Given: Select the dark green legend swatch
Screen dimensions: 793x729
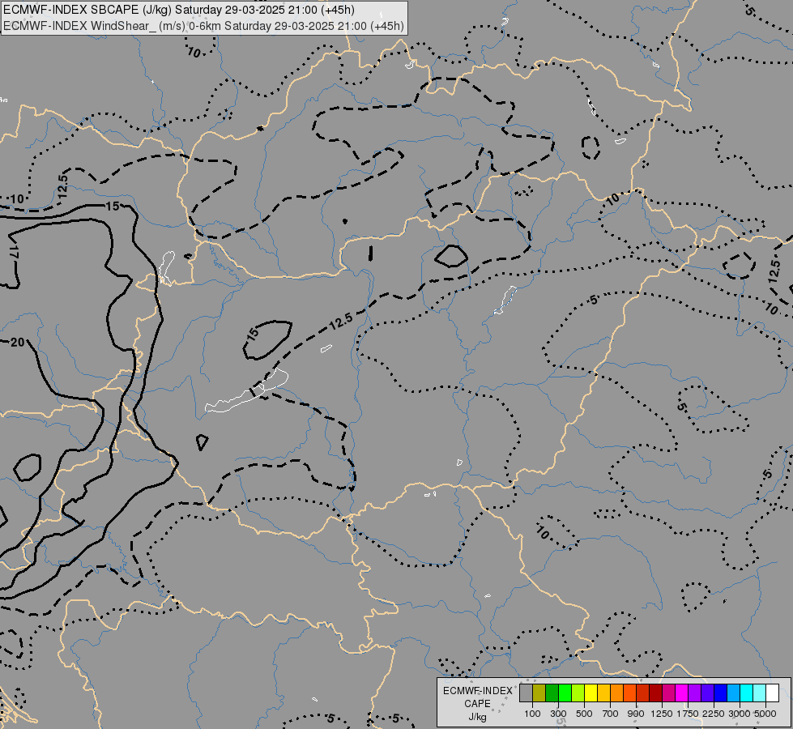Looking at the screenshot, I should click(552, 693).
